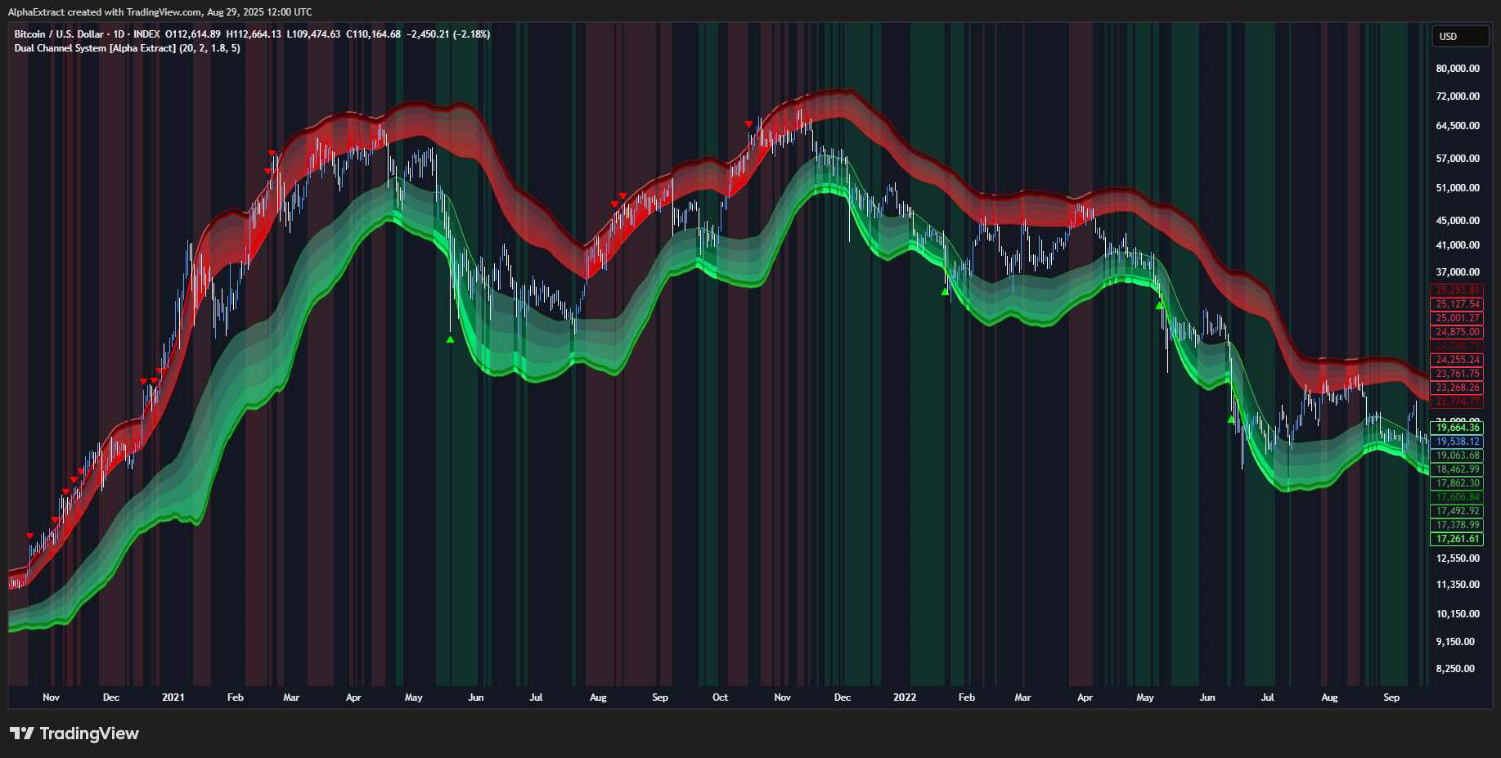The image size is (1501, 758).
Task: Select the 25,253.81 red price label
Action: [1457, 290]
